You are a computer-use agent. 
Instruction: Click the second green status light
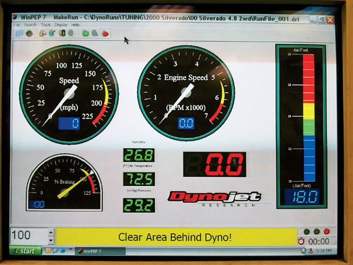click(317, 231)
